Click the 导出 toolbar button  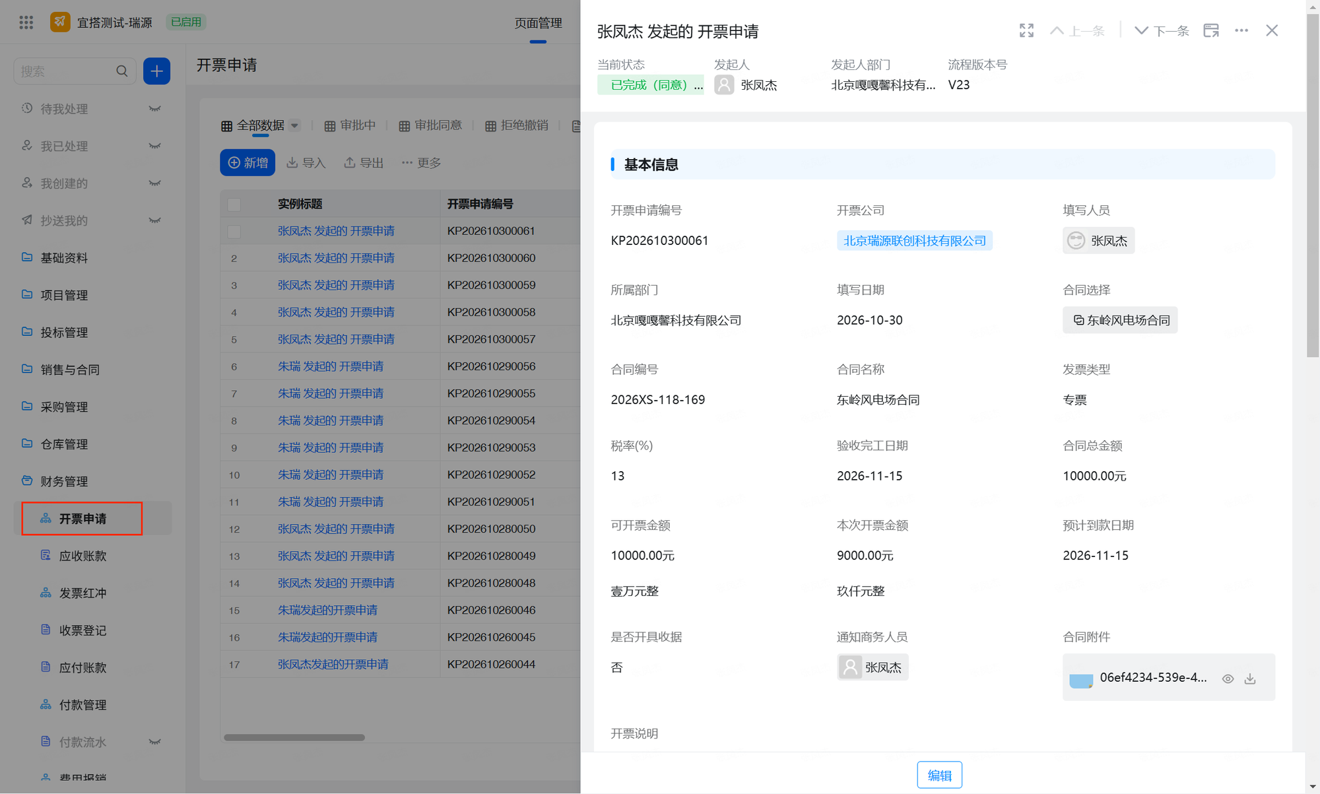[364, 163]
